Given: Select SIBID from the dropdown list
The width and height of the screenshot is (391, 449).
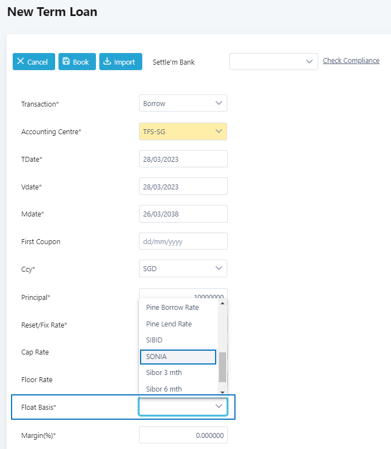Looking at the screenshot, I should 154,340.
